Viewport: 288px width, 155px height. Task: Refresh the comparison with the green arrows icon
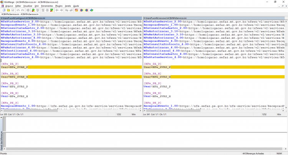pyautogui.click(x=91, y=10)
